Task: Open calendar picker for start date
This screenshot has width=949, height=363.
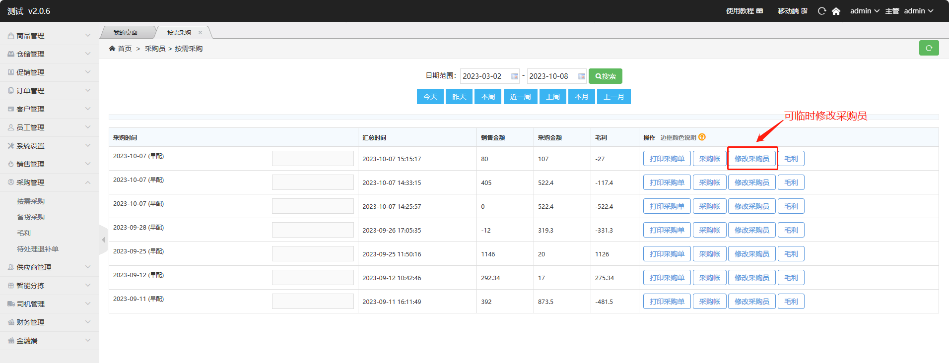Action: coord(515,76)
